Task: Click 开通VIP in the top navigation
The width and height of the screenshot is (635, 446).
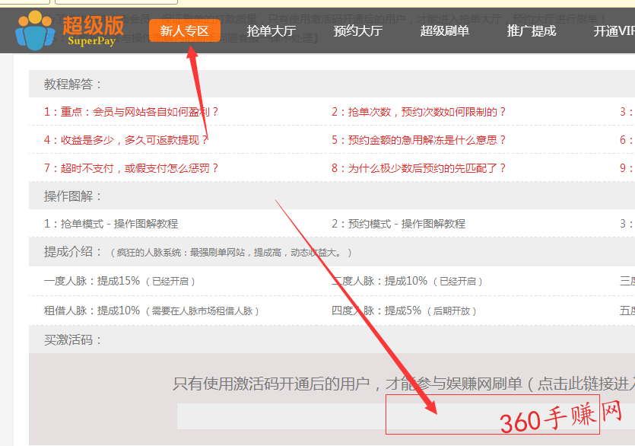Action: pos(613,31)
